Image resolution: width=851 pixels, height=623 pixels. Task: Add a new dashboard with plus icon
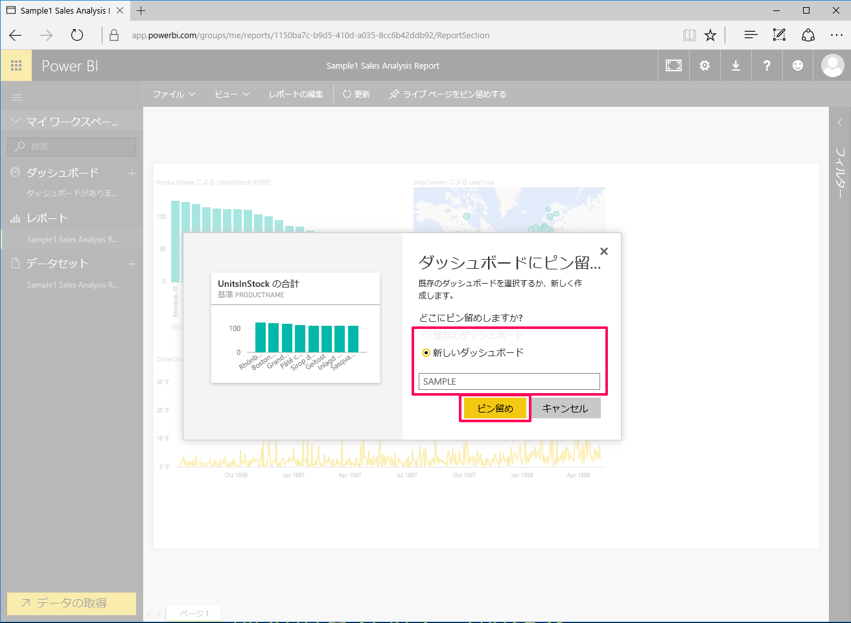click(132, 173)
